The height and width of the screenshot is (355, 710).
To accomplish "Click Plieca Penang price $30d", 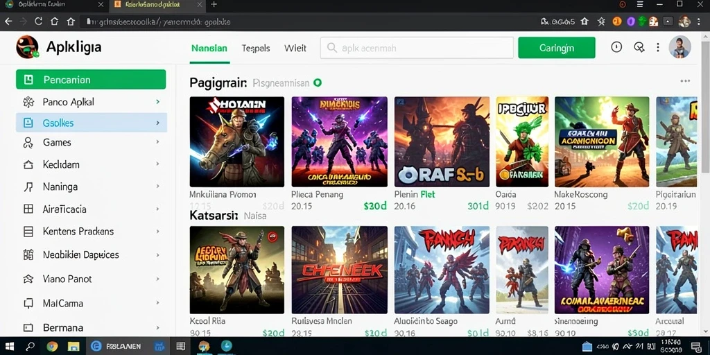I will pos(375,206).
